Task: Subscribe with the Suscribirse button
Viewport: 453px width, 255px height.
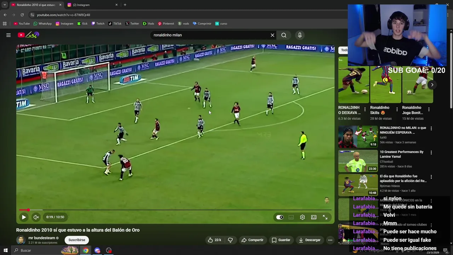Action: pos(77,240)
